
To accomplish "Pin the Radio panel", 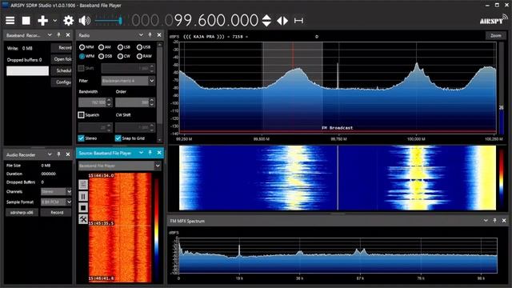I will tap(150, 35).
